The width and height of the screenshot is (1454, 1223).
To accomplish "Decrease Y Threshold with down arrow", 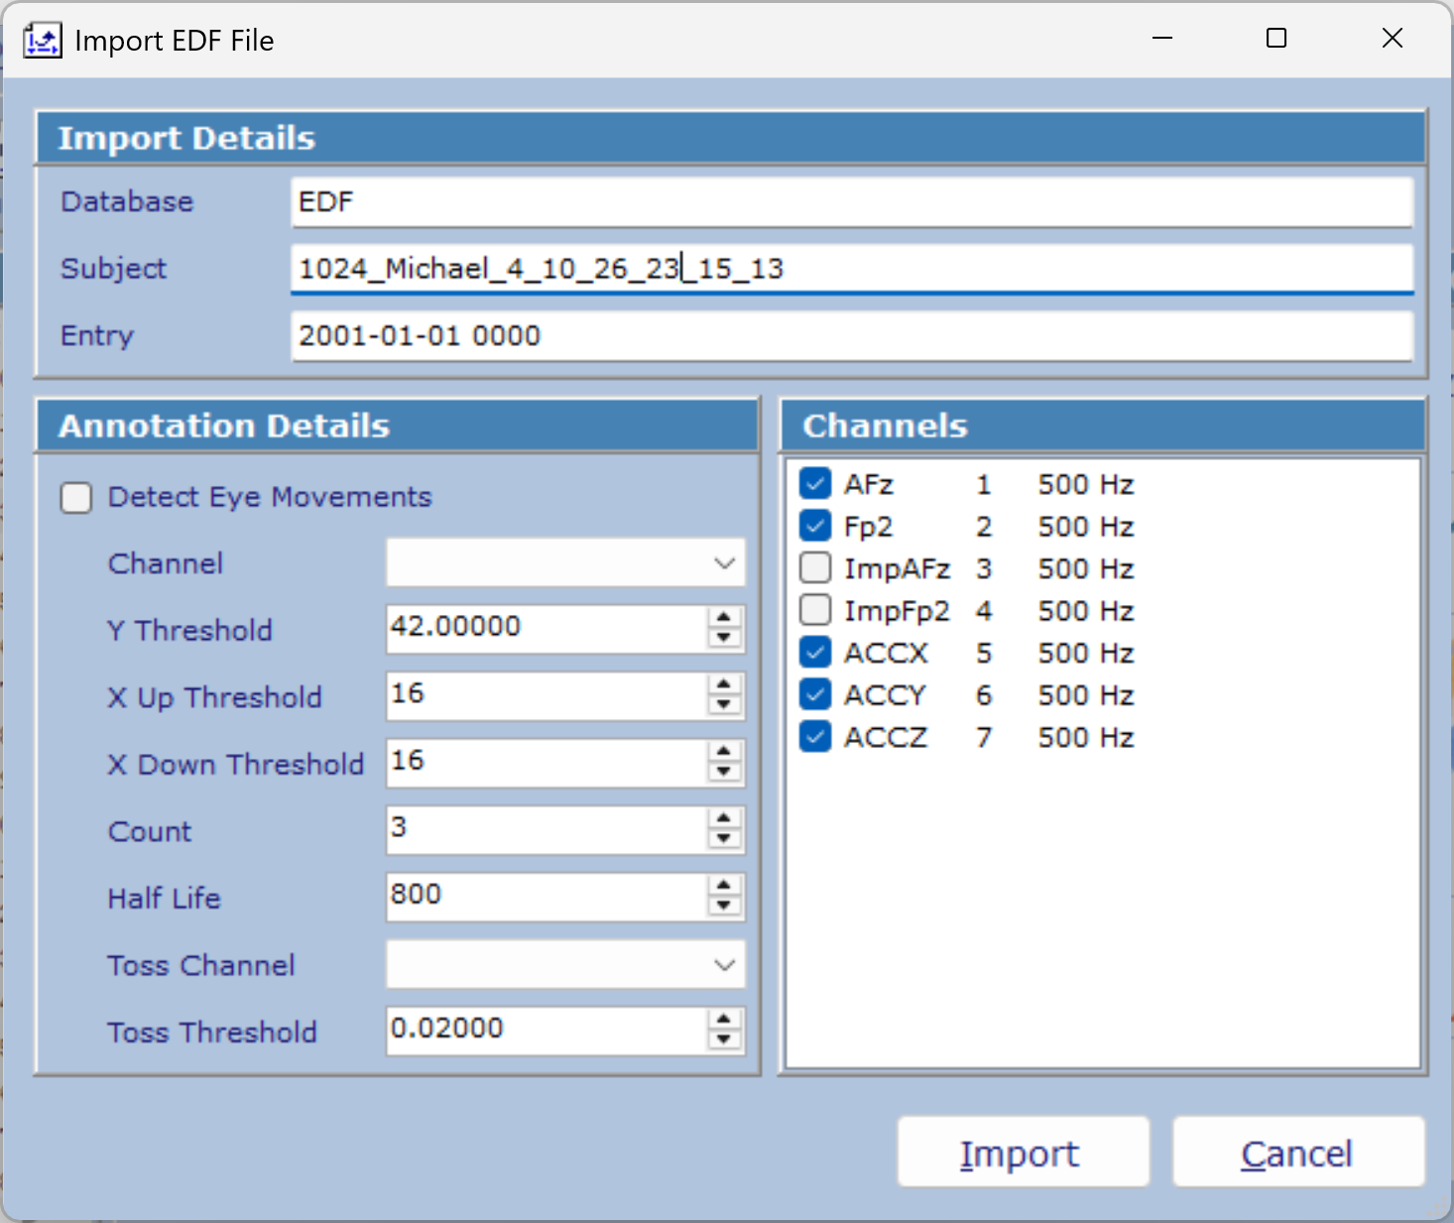I will tap(725, 639).
